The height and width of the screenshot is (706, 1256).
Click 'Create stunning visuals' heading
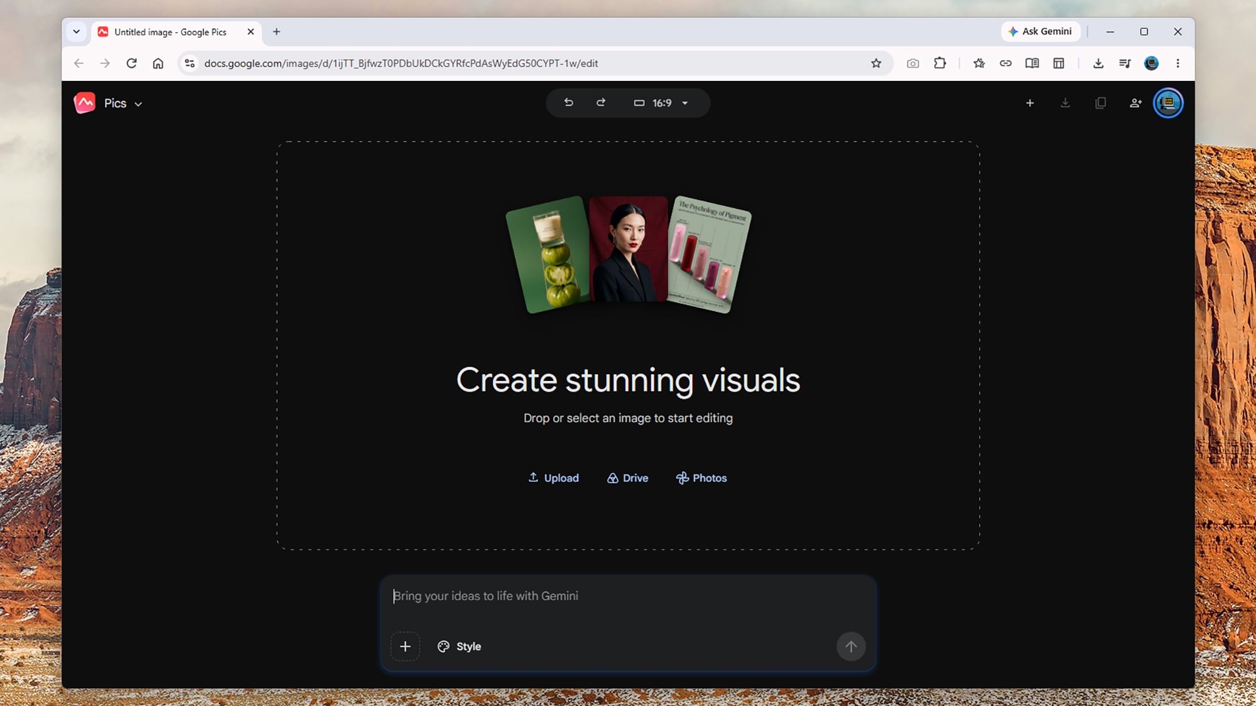tap(628, 380)
